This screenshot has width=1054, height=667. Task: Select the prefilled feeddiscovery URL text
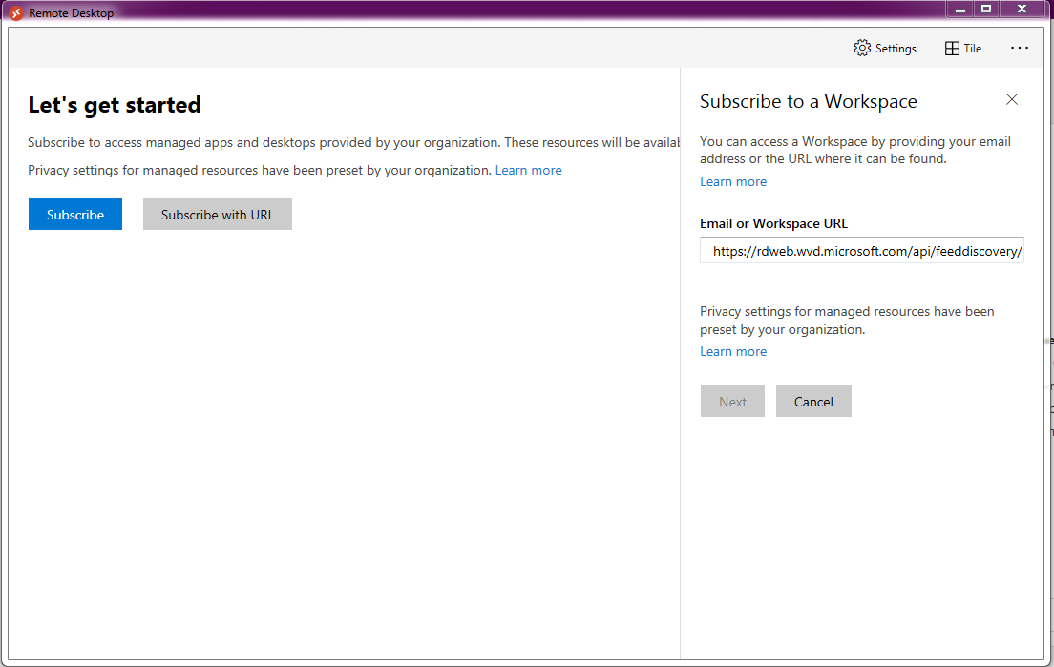pos(861,250)
